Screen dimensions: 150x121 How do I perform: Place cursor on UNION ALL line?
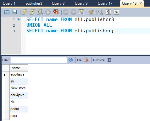point(39,25)
